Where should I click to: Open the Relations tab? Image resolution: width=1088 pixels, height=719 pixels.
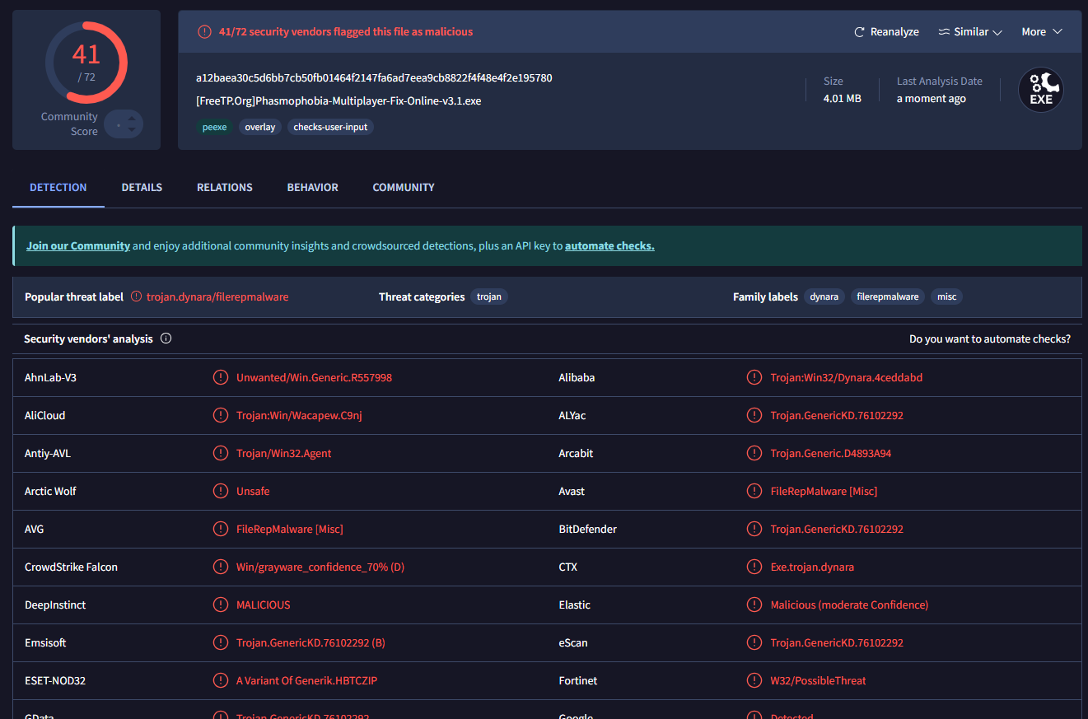pyautogui.click(x=225, y=188)
